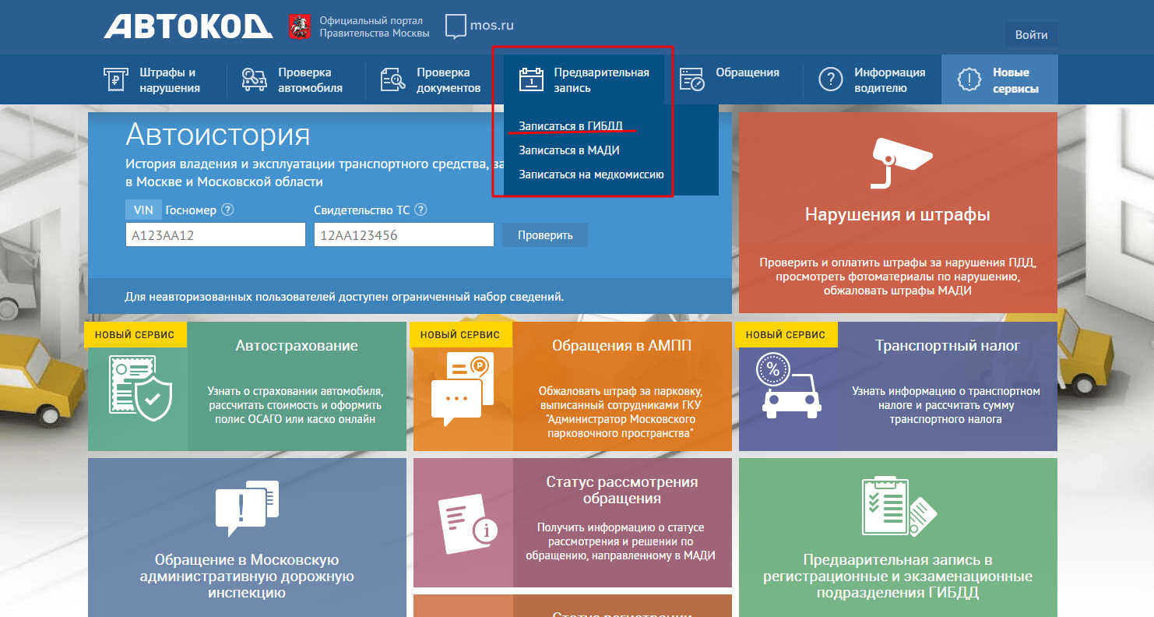Click the car check key icon
Image resolution: width=1154 pixels, height=617 pixels.
click(254, 79)
